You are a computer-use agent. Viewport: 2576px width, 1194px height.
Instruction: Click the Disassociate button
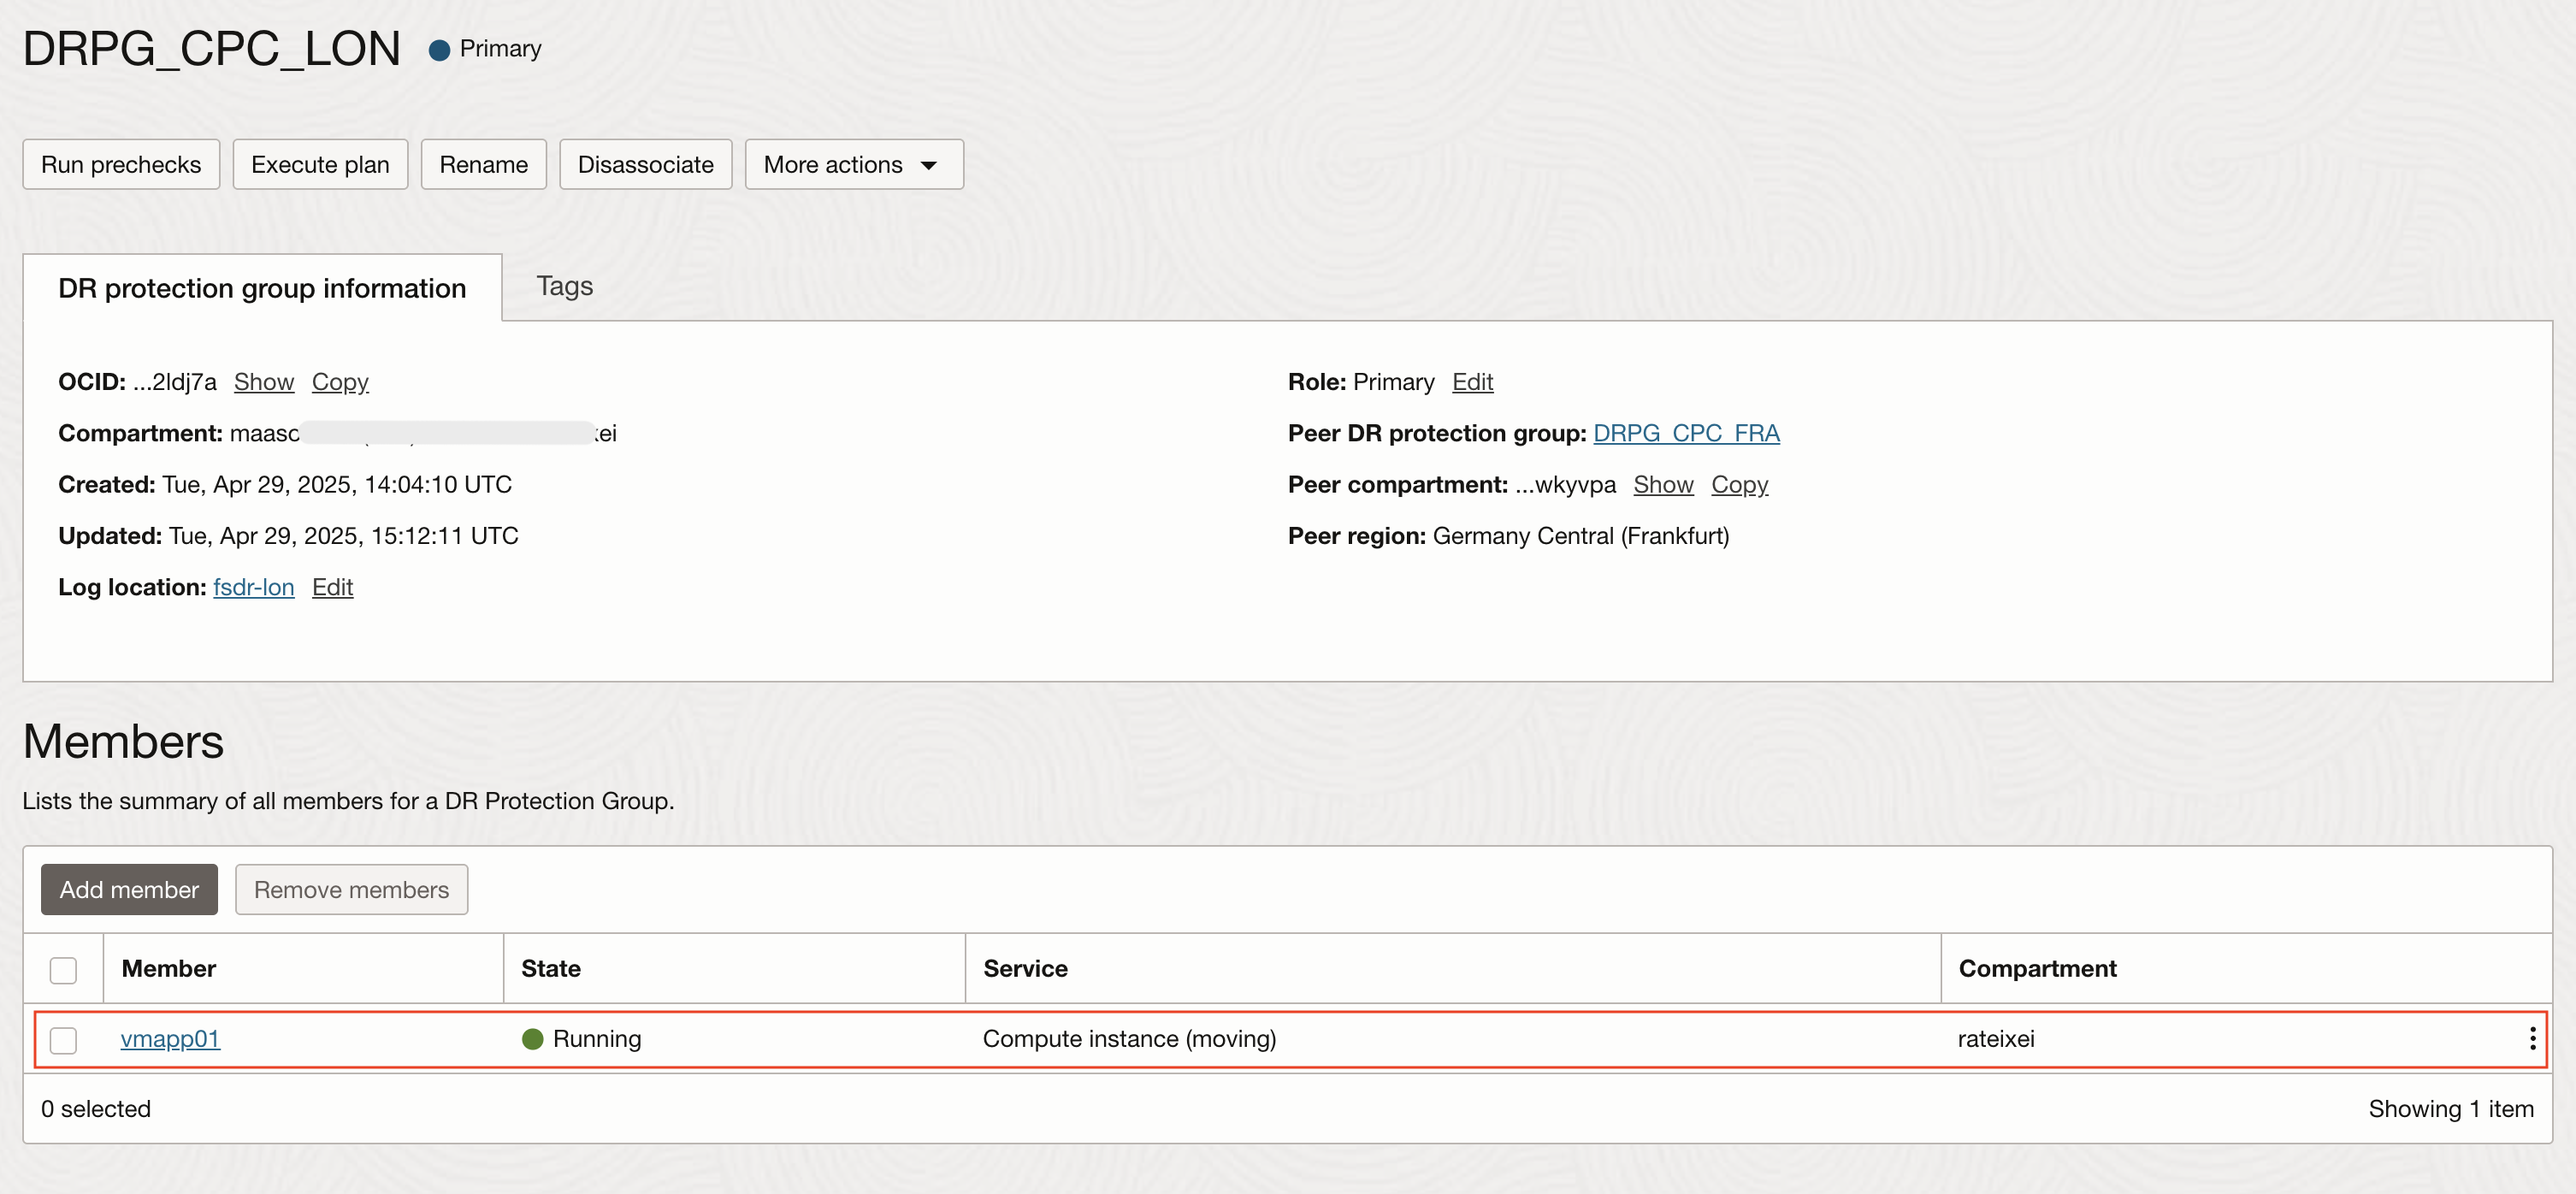click(645, 165)
